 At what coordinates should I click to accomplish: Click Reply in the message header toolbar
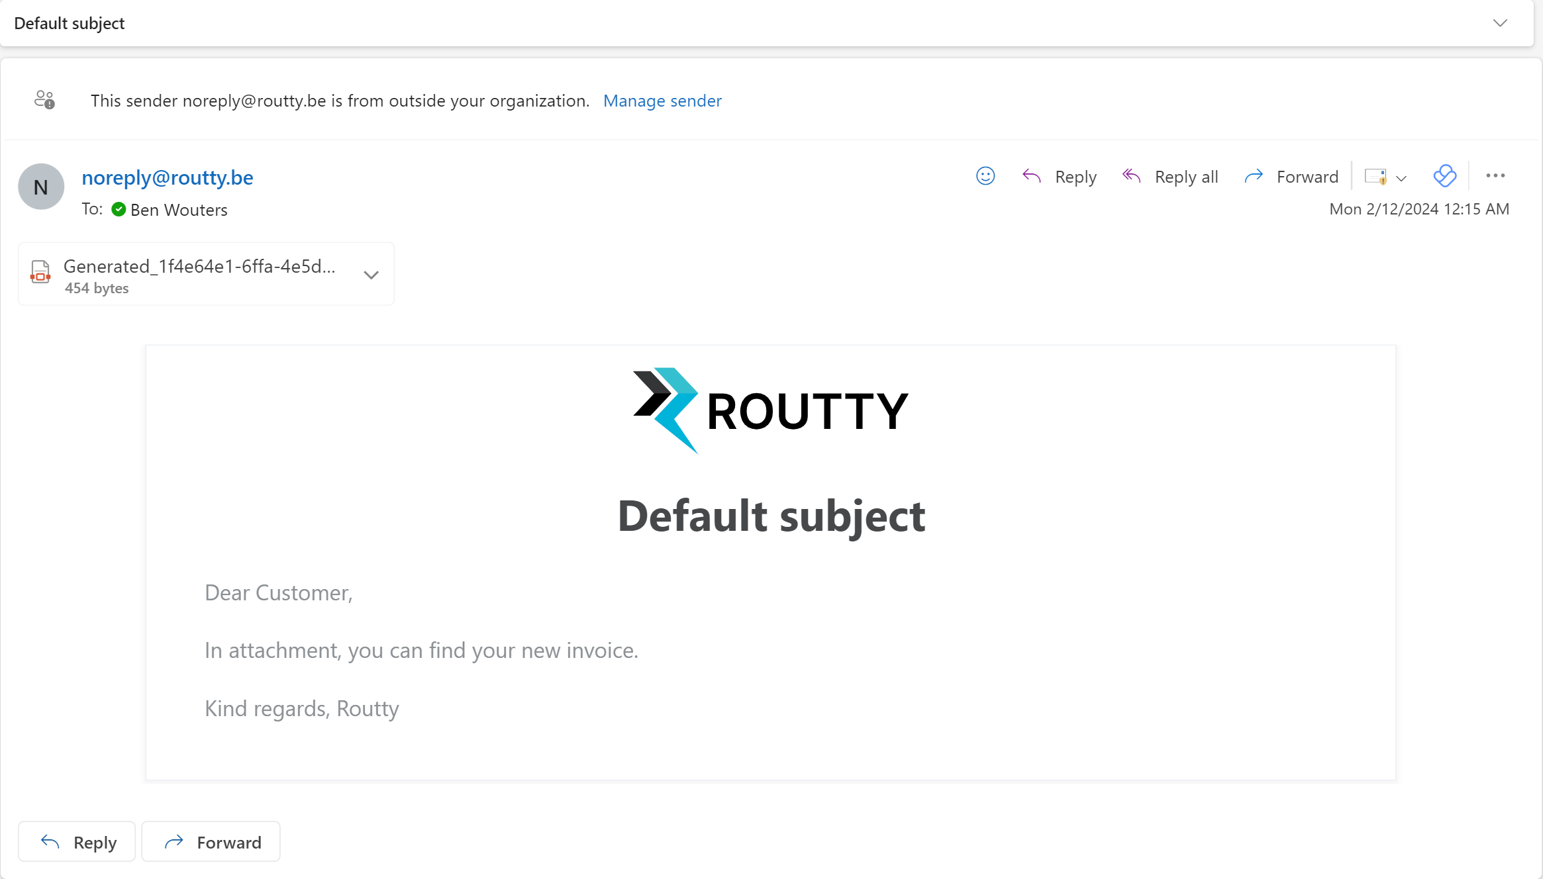[x=1060, y=177]
